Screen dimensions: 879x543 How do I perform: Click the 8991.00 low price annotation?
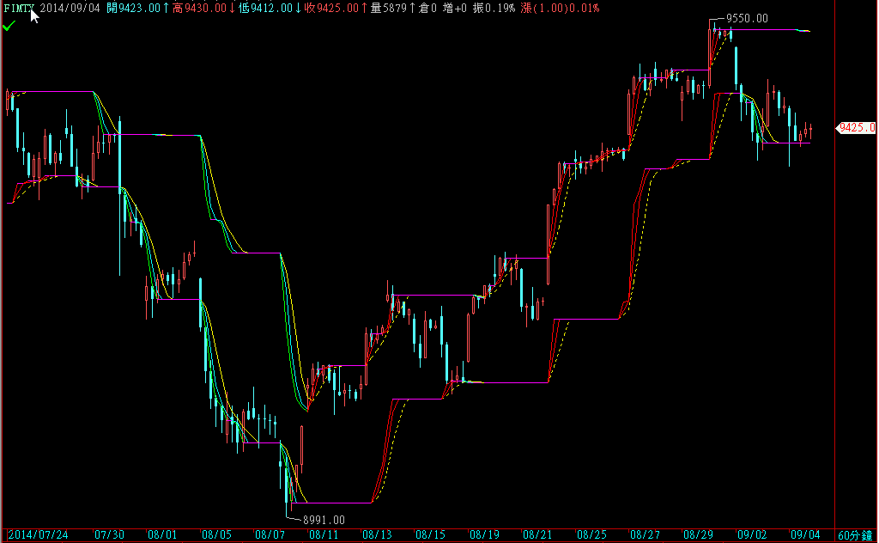(324, 520)
